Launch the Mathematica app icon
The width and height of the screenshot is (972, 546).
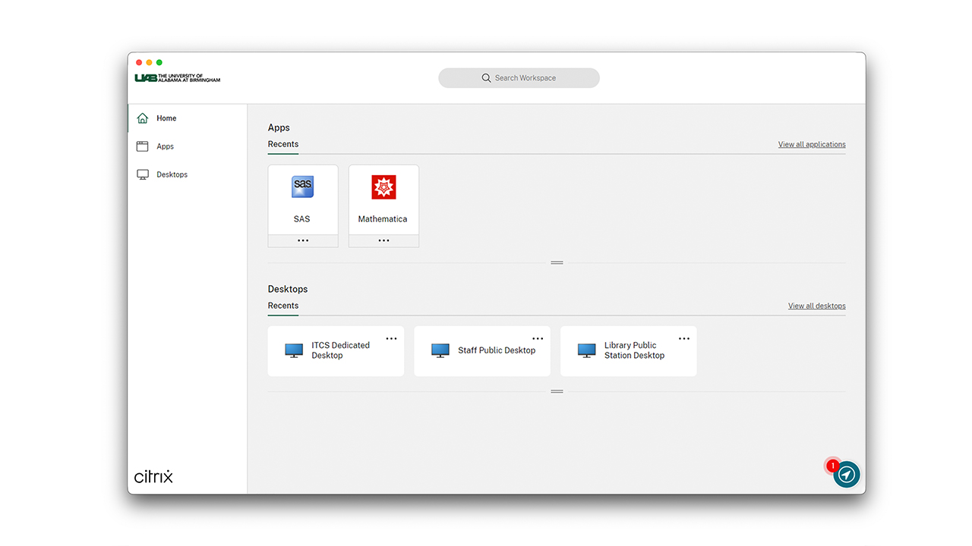[383, 187]
